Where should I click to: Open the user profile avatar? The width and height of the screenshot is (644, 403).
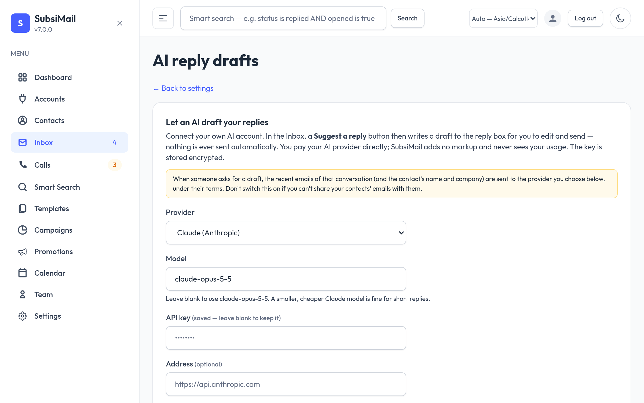pyautogui.click(x=552, y=18)
